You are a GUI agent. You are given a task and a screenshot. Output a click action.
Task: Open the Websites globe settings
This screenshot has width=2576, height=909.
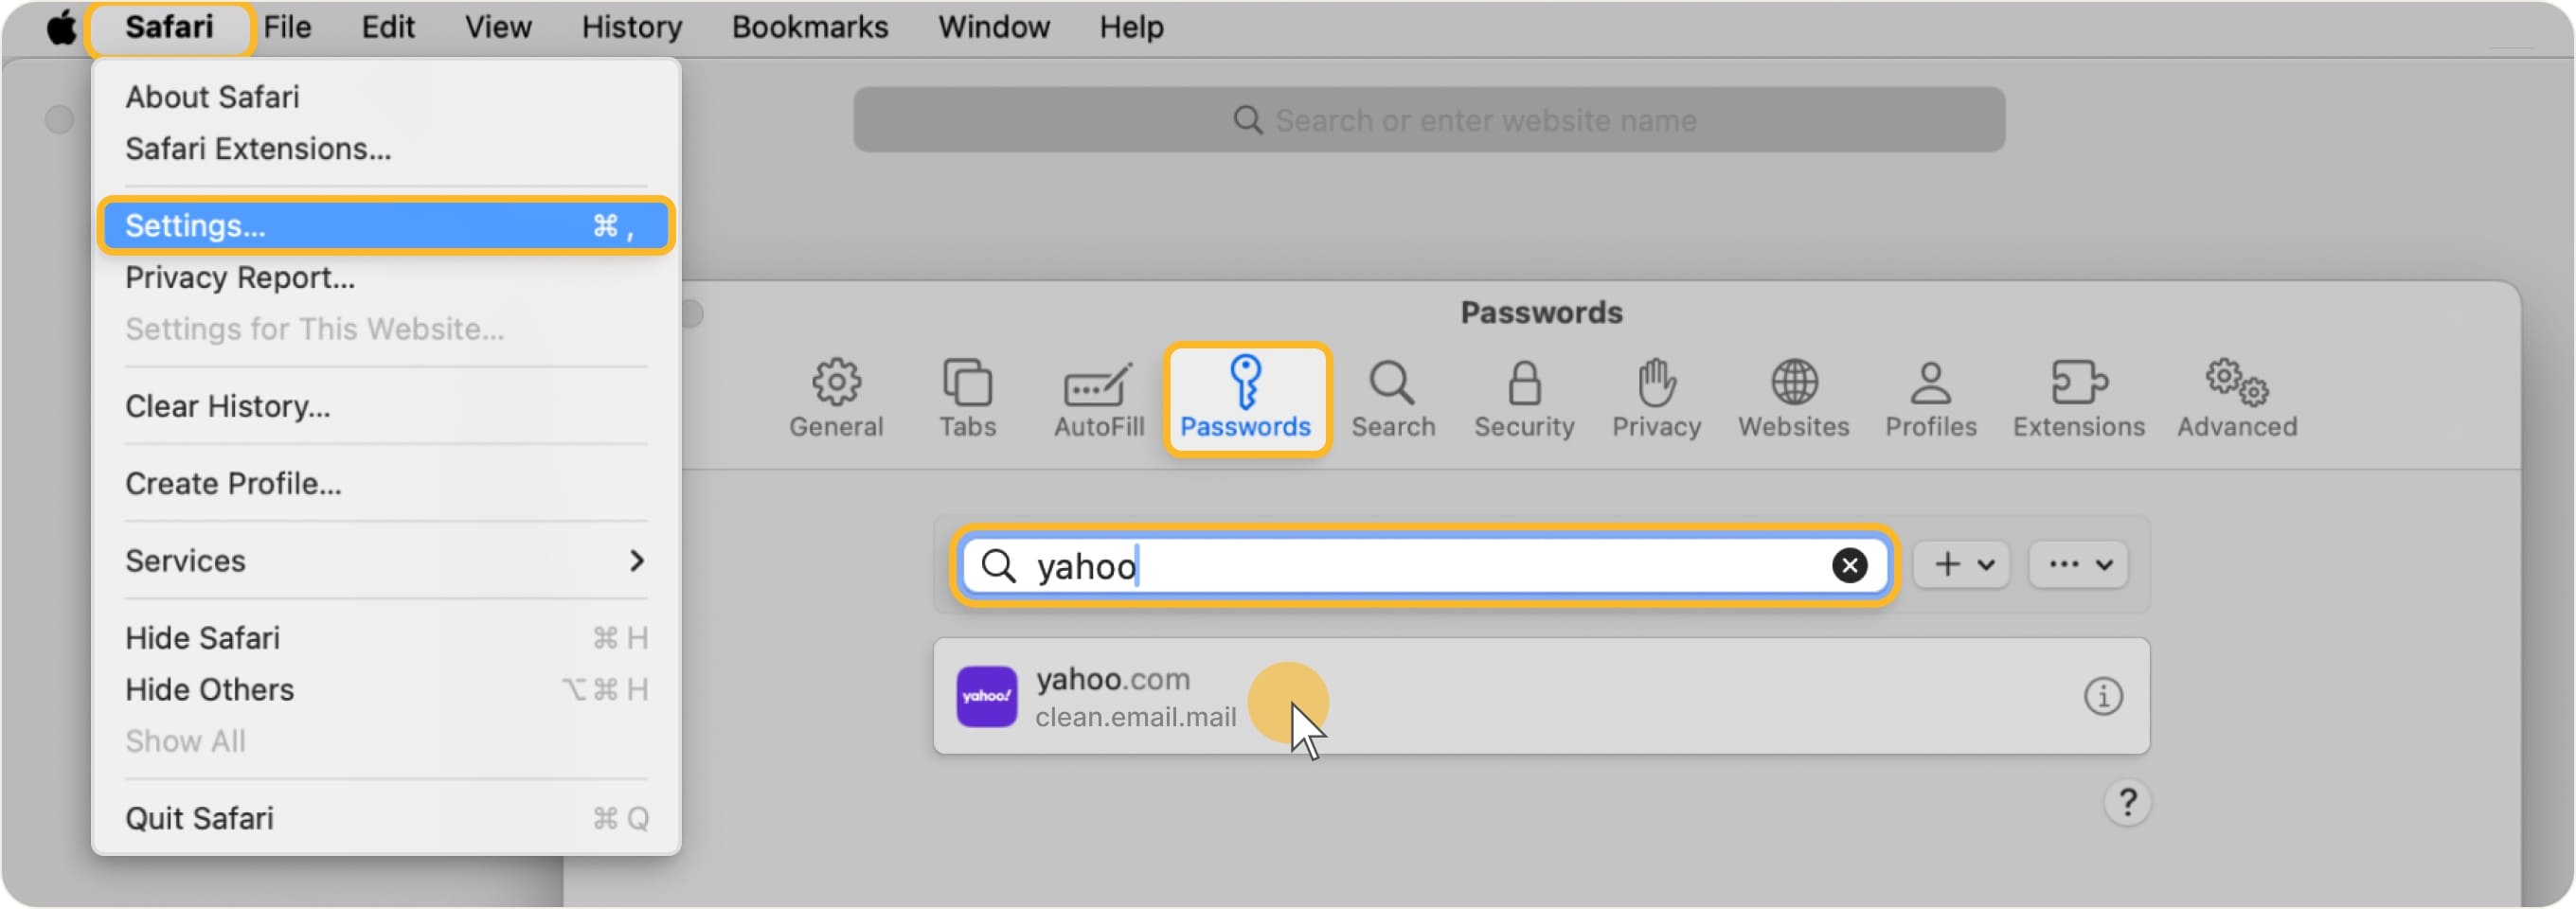pyautogui.click(x=1793, y=397)
